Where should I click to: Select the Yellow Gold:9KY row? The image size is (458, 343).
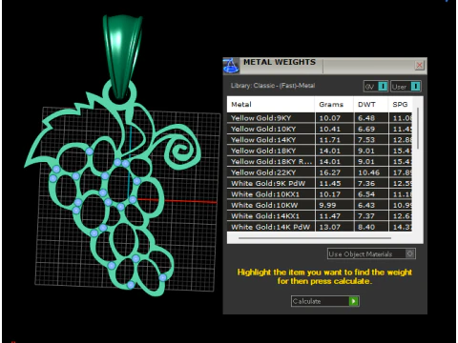click(x=320, y=118)
